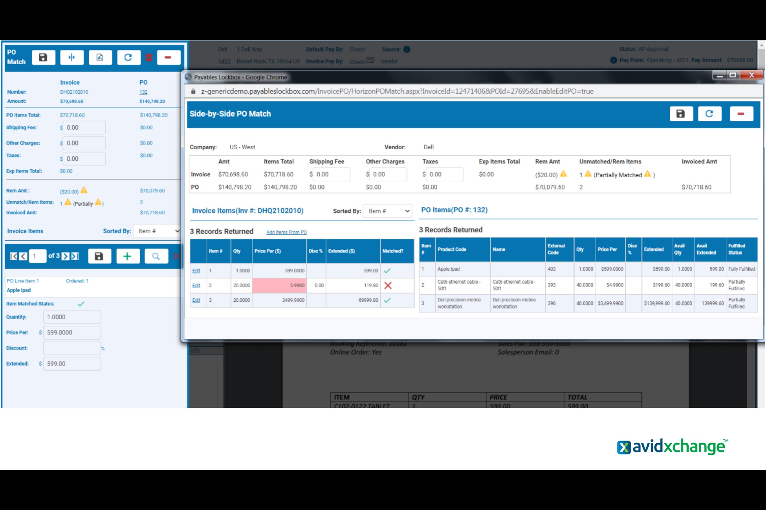
Task: Click the Fulfilled Status column header
Action: click(x=742, y=249)
